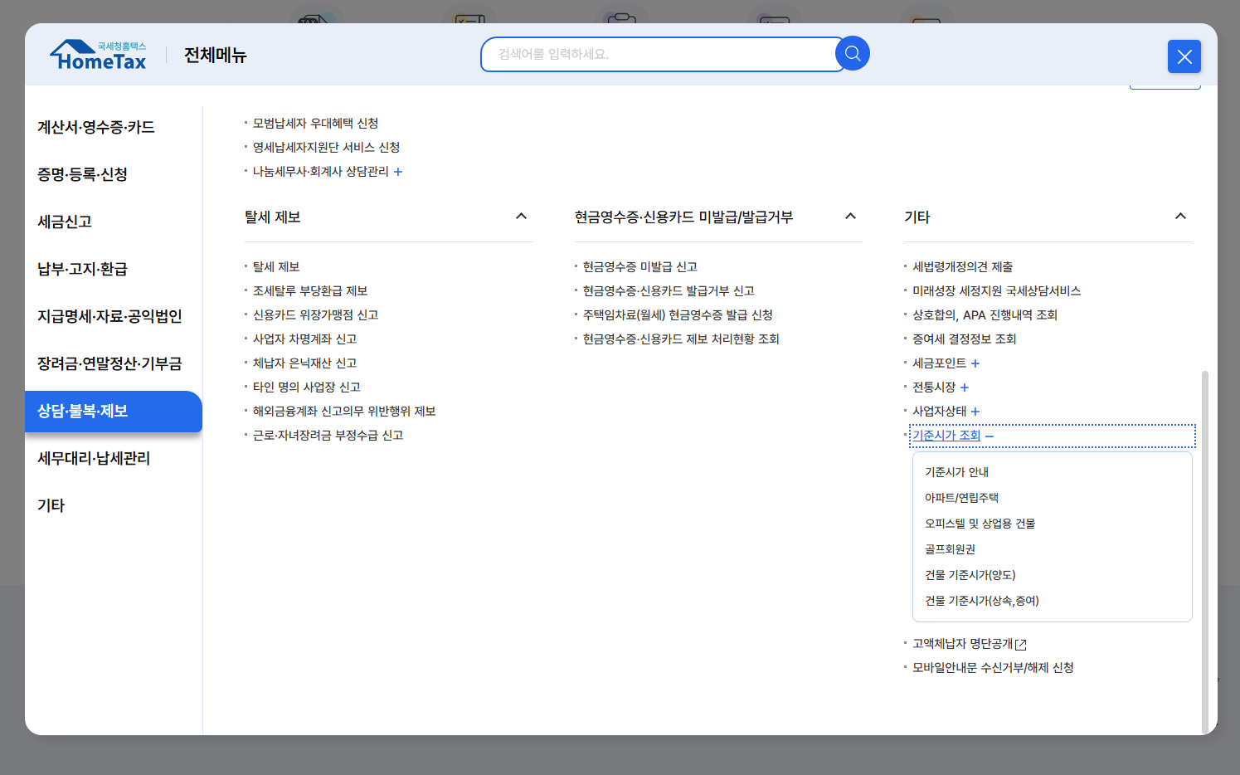The image size is (1240, 775).
Task: Open 타인 명의 사업장 신고 link
Action: point(307,387)
